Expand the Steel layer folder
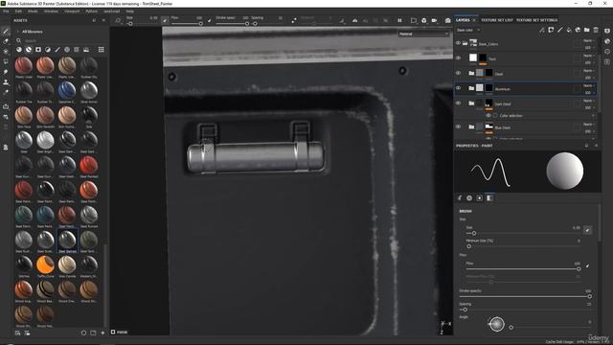 click(471, 73)
